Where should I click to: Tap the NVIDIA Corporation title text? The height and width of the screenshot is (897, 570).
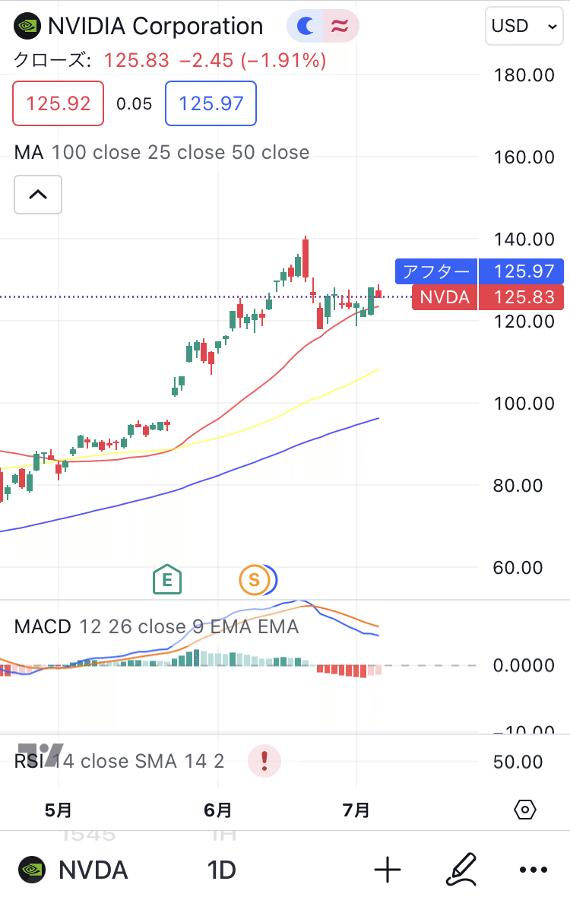156,27
